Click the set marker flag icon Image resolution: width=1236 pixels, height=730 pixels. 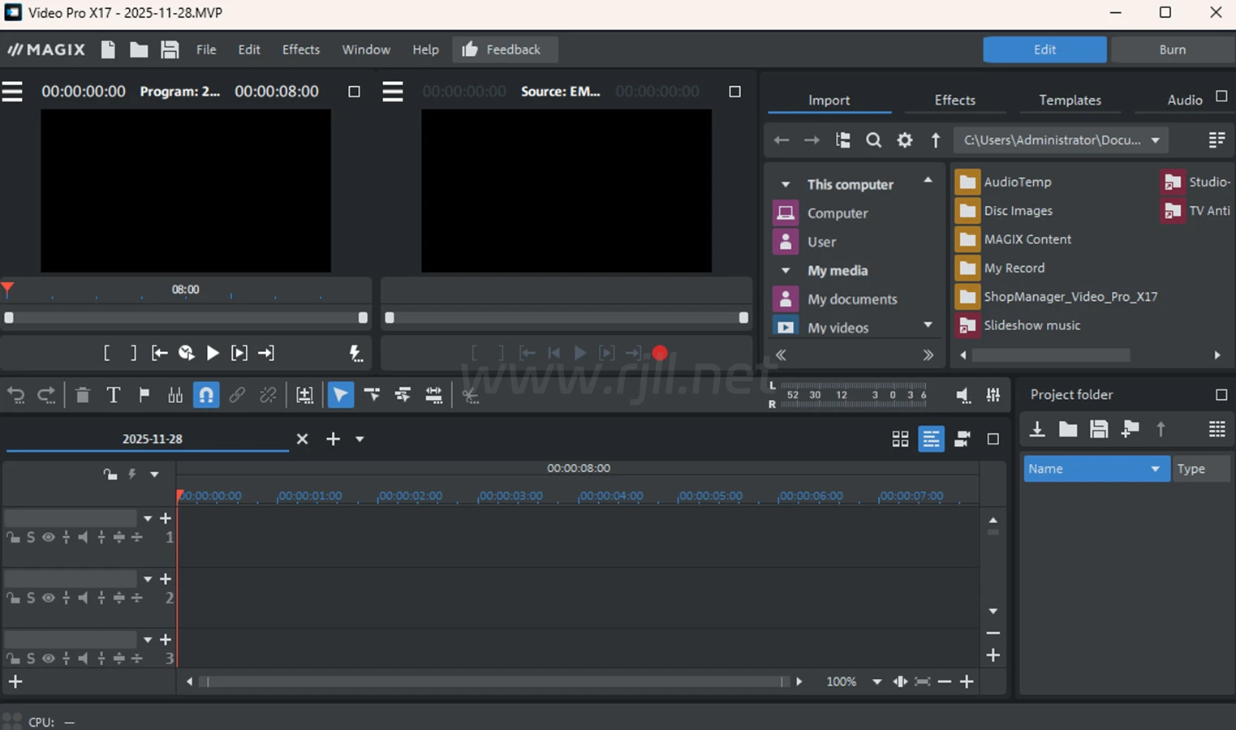tap(144, 395)
